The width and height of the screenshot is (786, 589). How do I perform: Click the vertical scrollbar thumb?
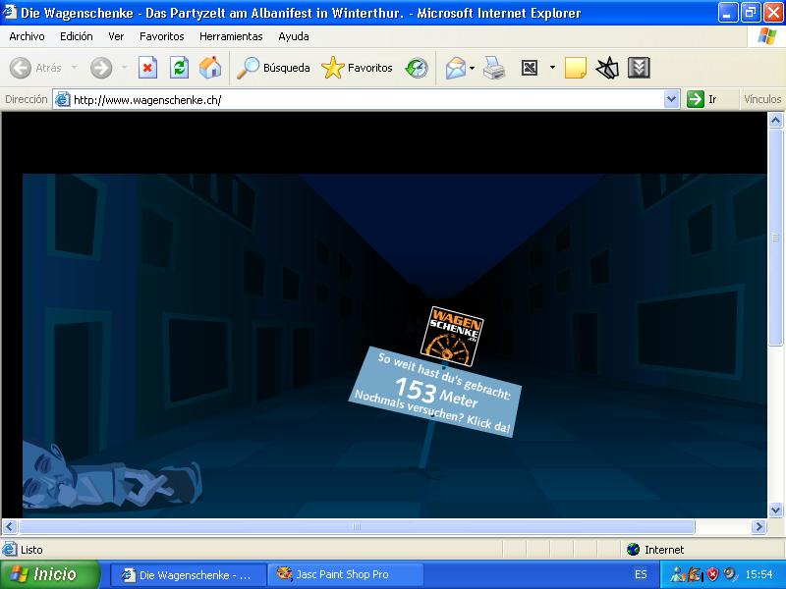(775, 237)
